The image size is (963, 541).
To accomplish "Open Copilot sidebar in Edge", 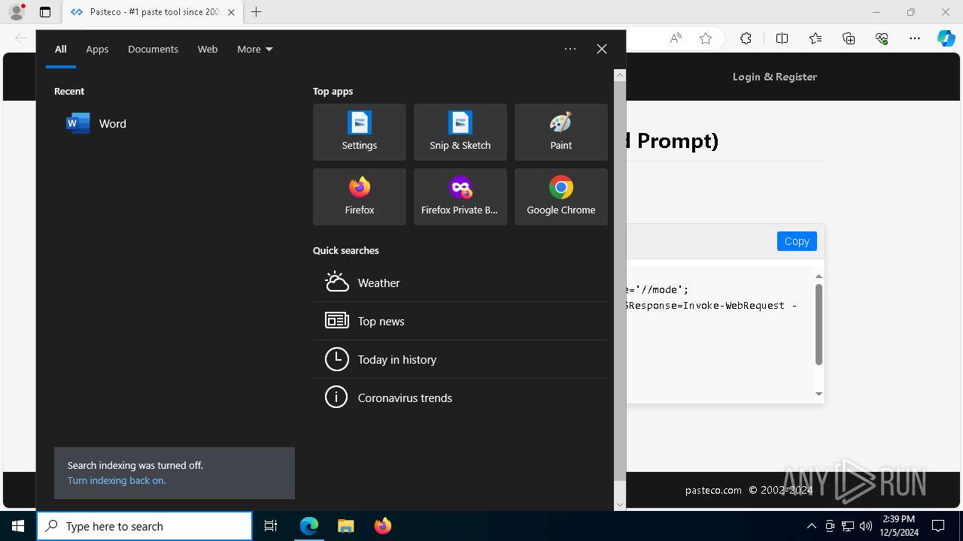I will [x=946, y=38].
